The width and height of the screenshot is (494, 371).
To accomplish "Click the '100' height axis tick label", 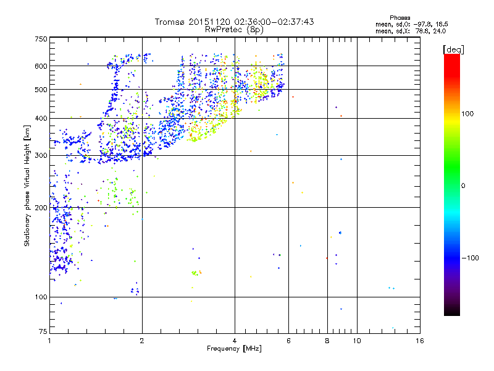I will (41, 297).
